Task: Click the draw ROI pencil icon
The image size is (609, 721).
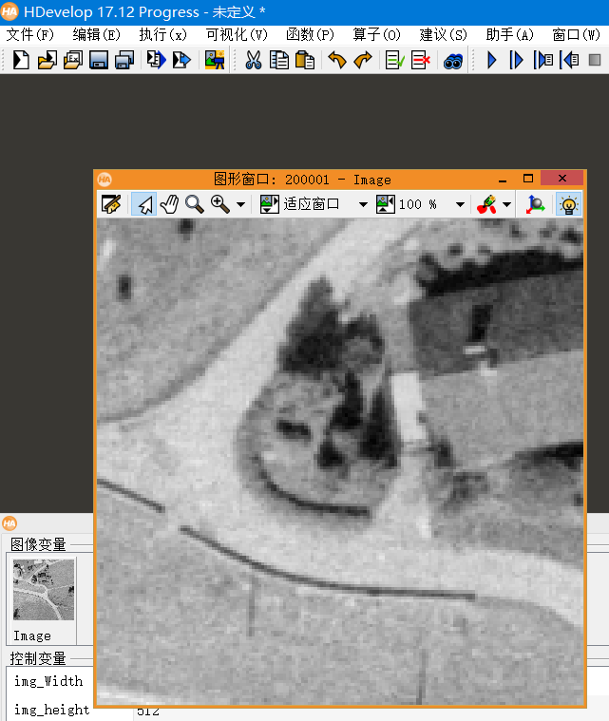Action: tap(486, 204)
